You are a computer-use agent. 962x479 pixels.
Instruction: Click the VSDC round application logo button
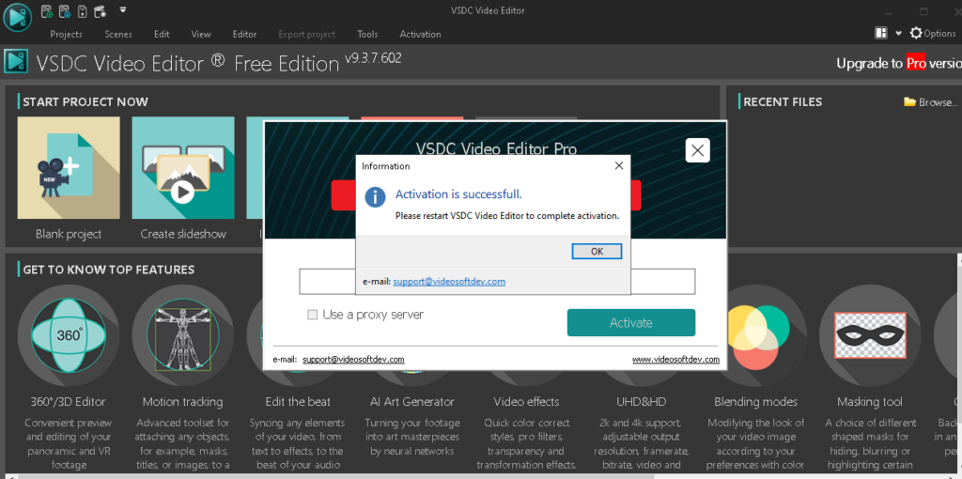coord(17,17)
